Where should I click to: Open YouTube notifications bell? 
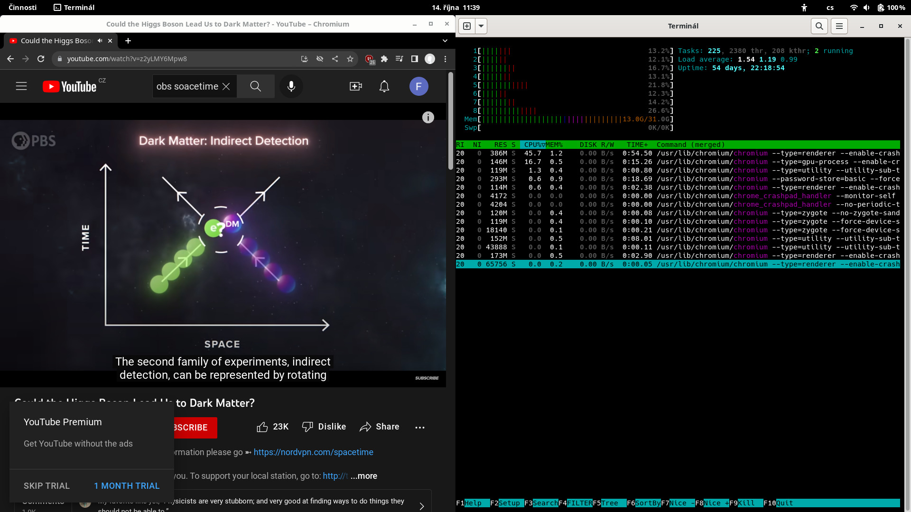[384, 86]
